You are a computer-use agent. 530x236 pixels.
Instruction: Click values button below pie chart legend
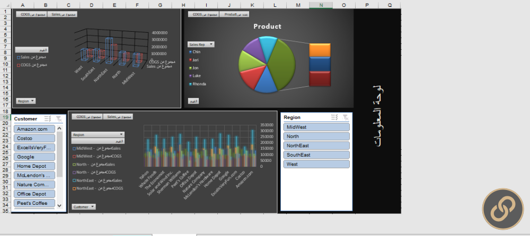[x=193, y=101]
